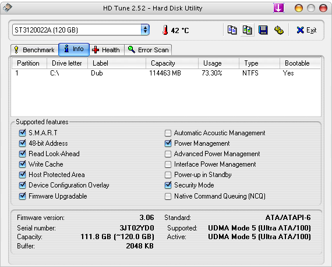Screen dimensions: 332x267
Task: Enable Native Command Queuing (NCQ) checkbox
Action: point(168,196)
